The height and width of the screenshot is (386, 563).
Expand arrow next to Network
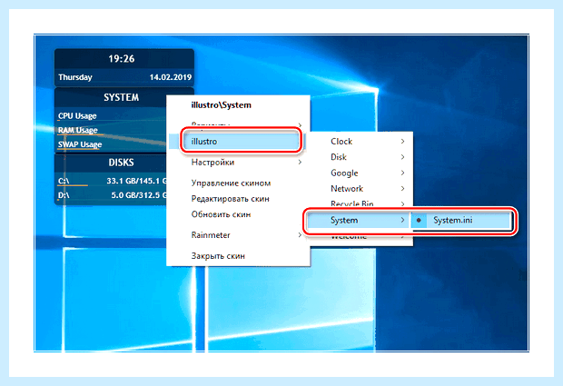(402, 189)
